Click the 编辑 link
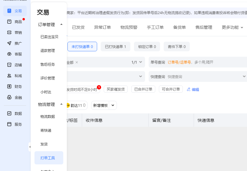Image resolution: width=247 pixels, height=171 pixels. pos(195,89)
